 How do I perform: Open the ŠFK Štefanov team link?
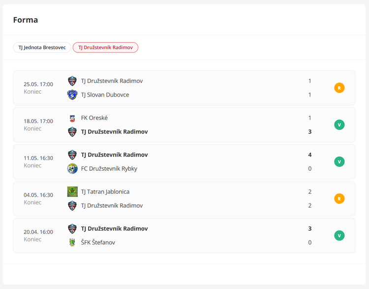[98, 242]
